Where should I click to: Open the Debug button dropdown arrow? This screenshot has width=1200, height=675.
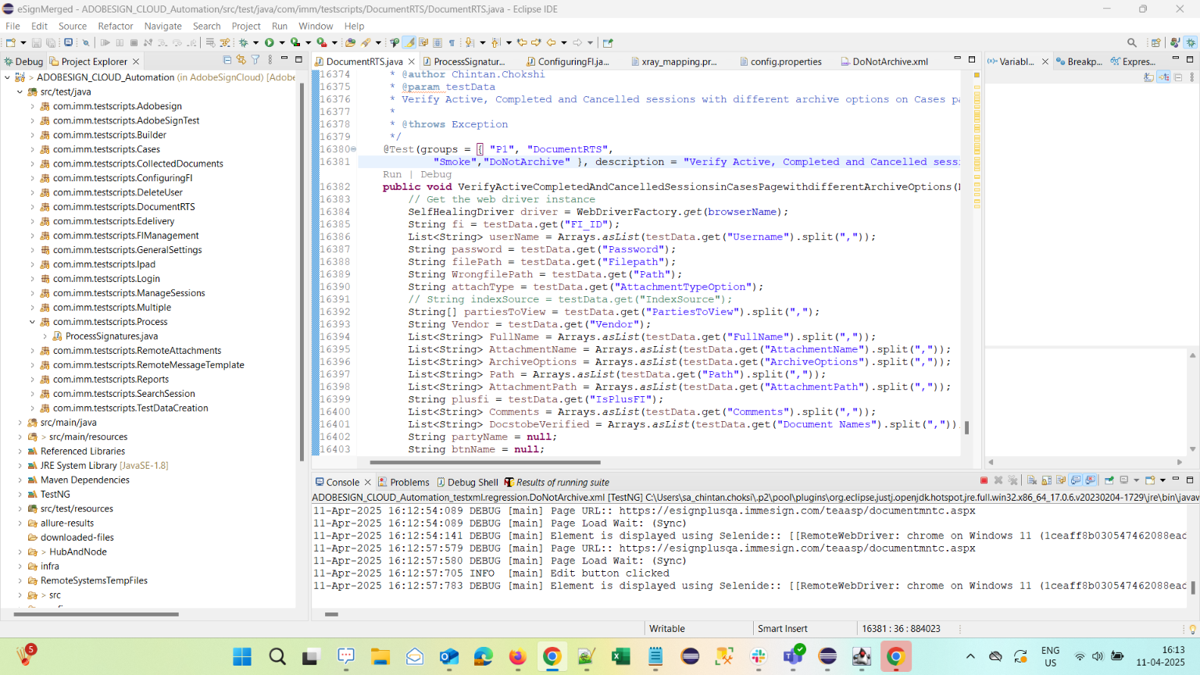pyautogui.click(x=255, y=43)
